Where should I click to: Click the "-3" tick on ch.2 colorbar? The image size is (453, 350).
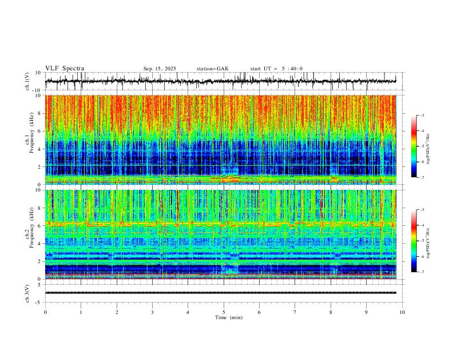click(422, 210)
